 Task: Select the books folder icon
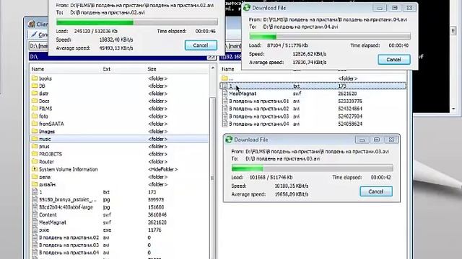point(35,78)
